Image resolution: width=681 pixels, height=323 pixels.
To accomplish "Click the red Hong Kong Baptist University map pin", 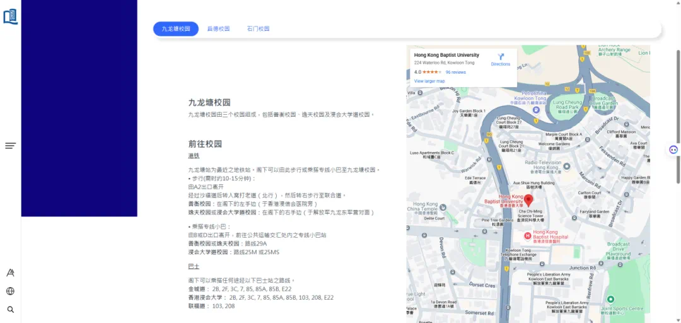I will click(528, 201).
